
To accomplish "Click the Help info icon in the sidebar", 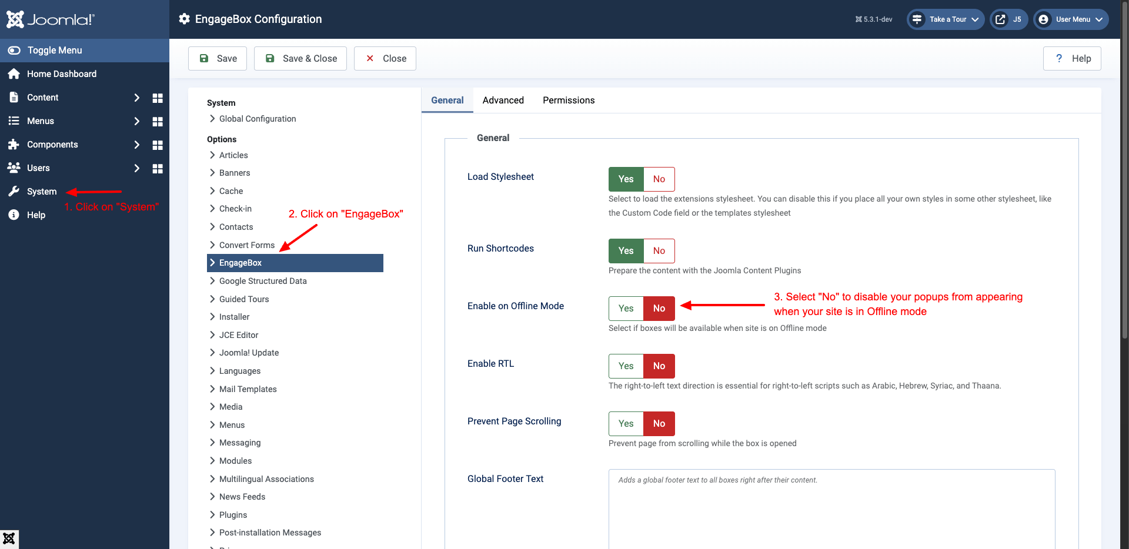I will (x=14, y=215).
